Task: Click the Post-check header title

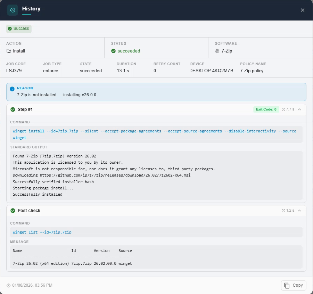Action: click(x=29, y=211)
